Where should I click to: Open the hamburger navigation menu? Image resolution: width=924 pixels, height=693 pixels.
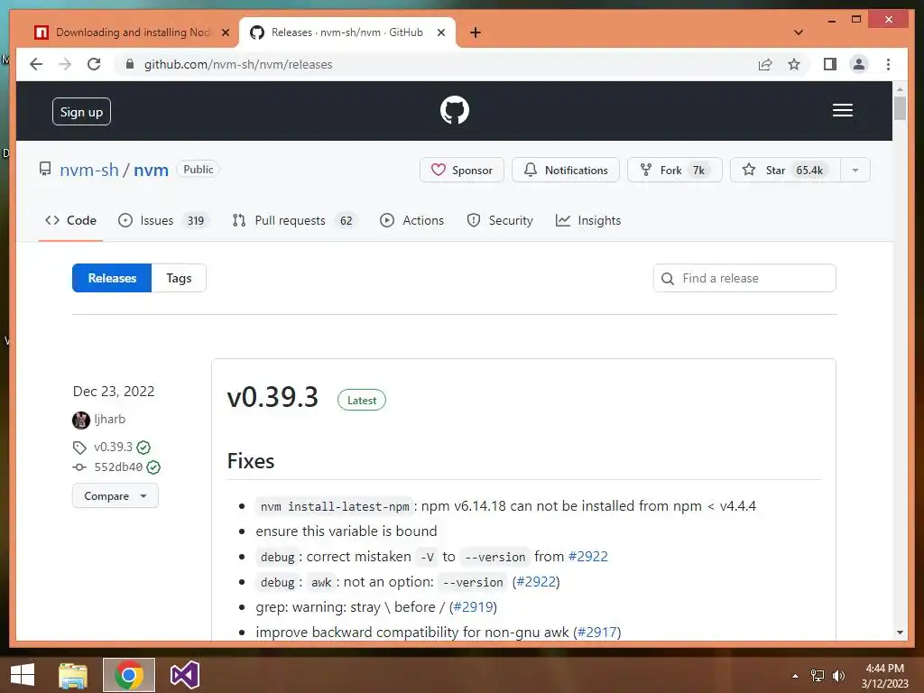842,110
